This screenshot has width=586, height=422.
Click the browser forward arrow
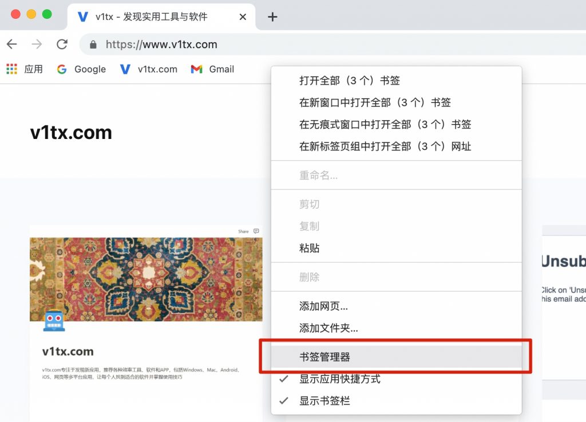(37, 44)
